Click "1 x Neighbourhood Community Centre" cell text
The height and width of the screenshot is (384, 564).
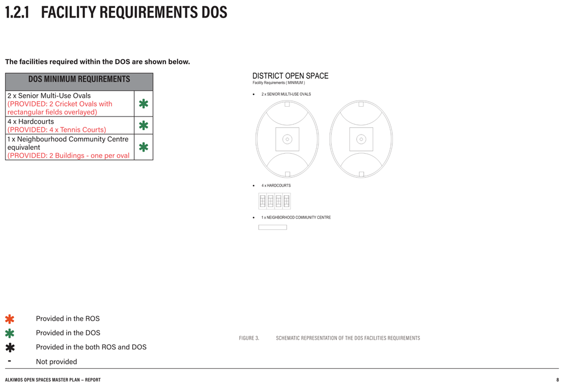[x=68, y=139]
